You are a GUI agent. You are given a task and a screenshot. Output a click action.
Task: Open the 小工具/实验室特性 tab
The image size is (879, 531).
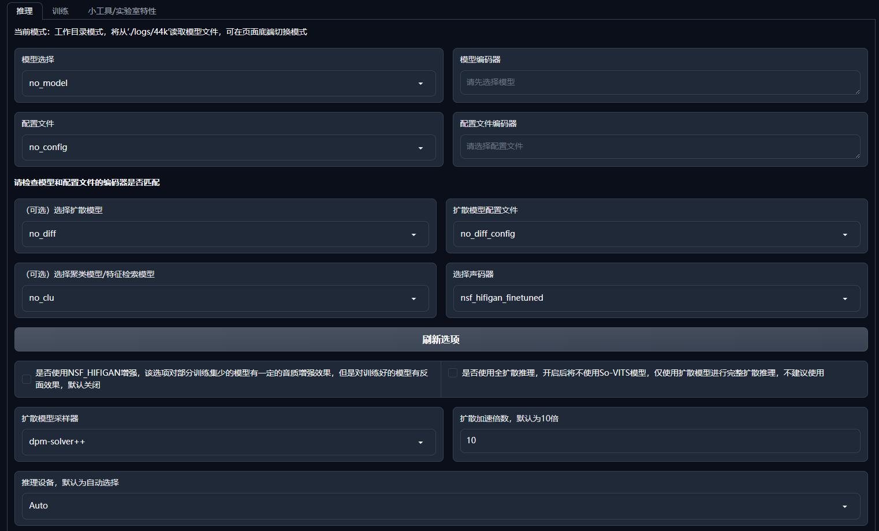pyautogui.click(x=122, y=11)
